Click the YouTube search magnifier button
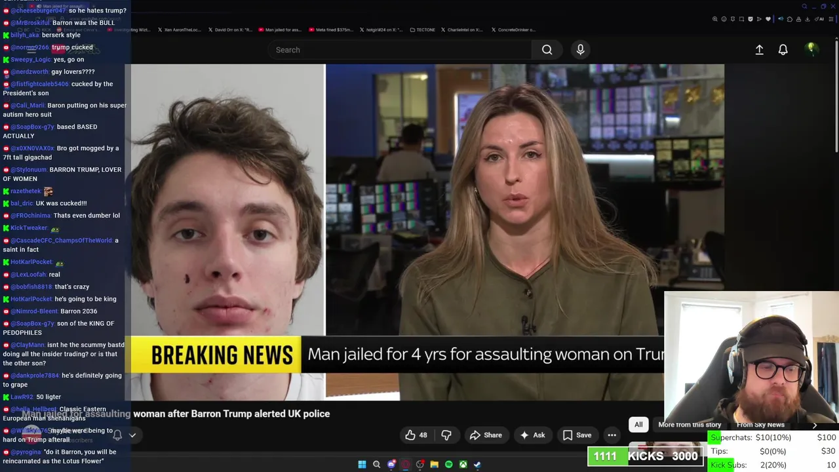Image resolution: width=839 pixels, height=472 pixels. [547, 50]
